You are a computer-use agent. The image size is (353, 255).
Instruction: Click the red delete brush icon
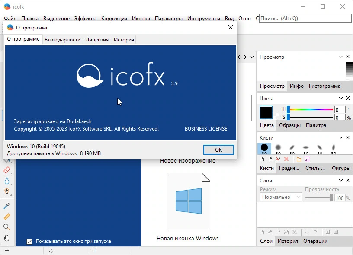pos(286,159)
